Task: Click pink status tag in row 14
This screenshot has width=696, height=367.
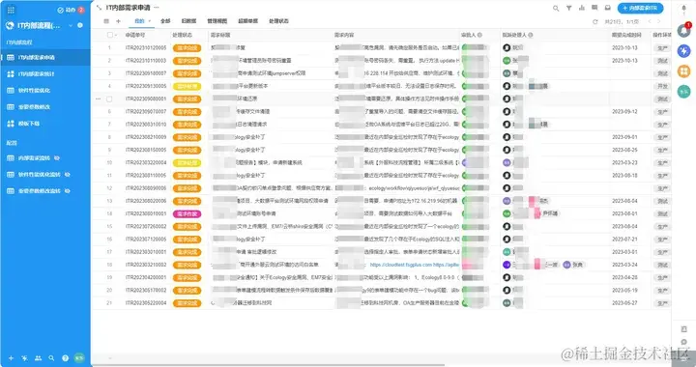Action: [x=187, y=213]
